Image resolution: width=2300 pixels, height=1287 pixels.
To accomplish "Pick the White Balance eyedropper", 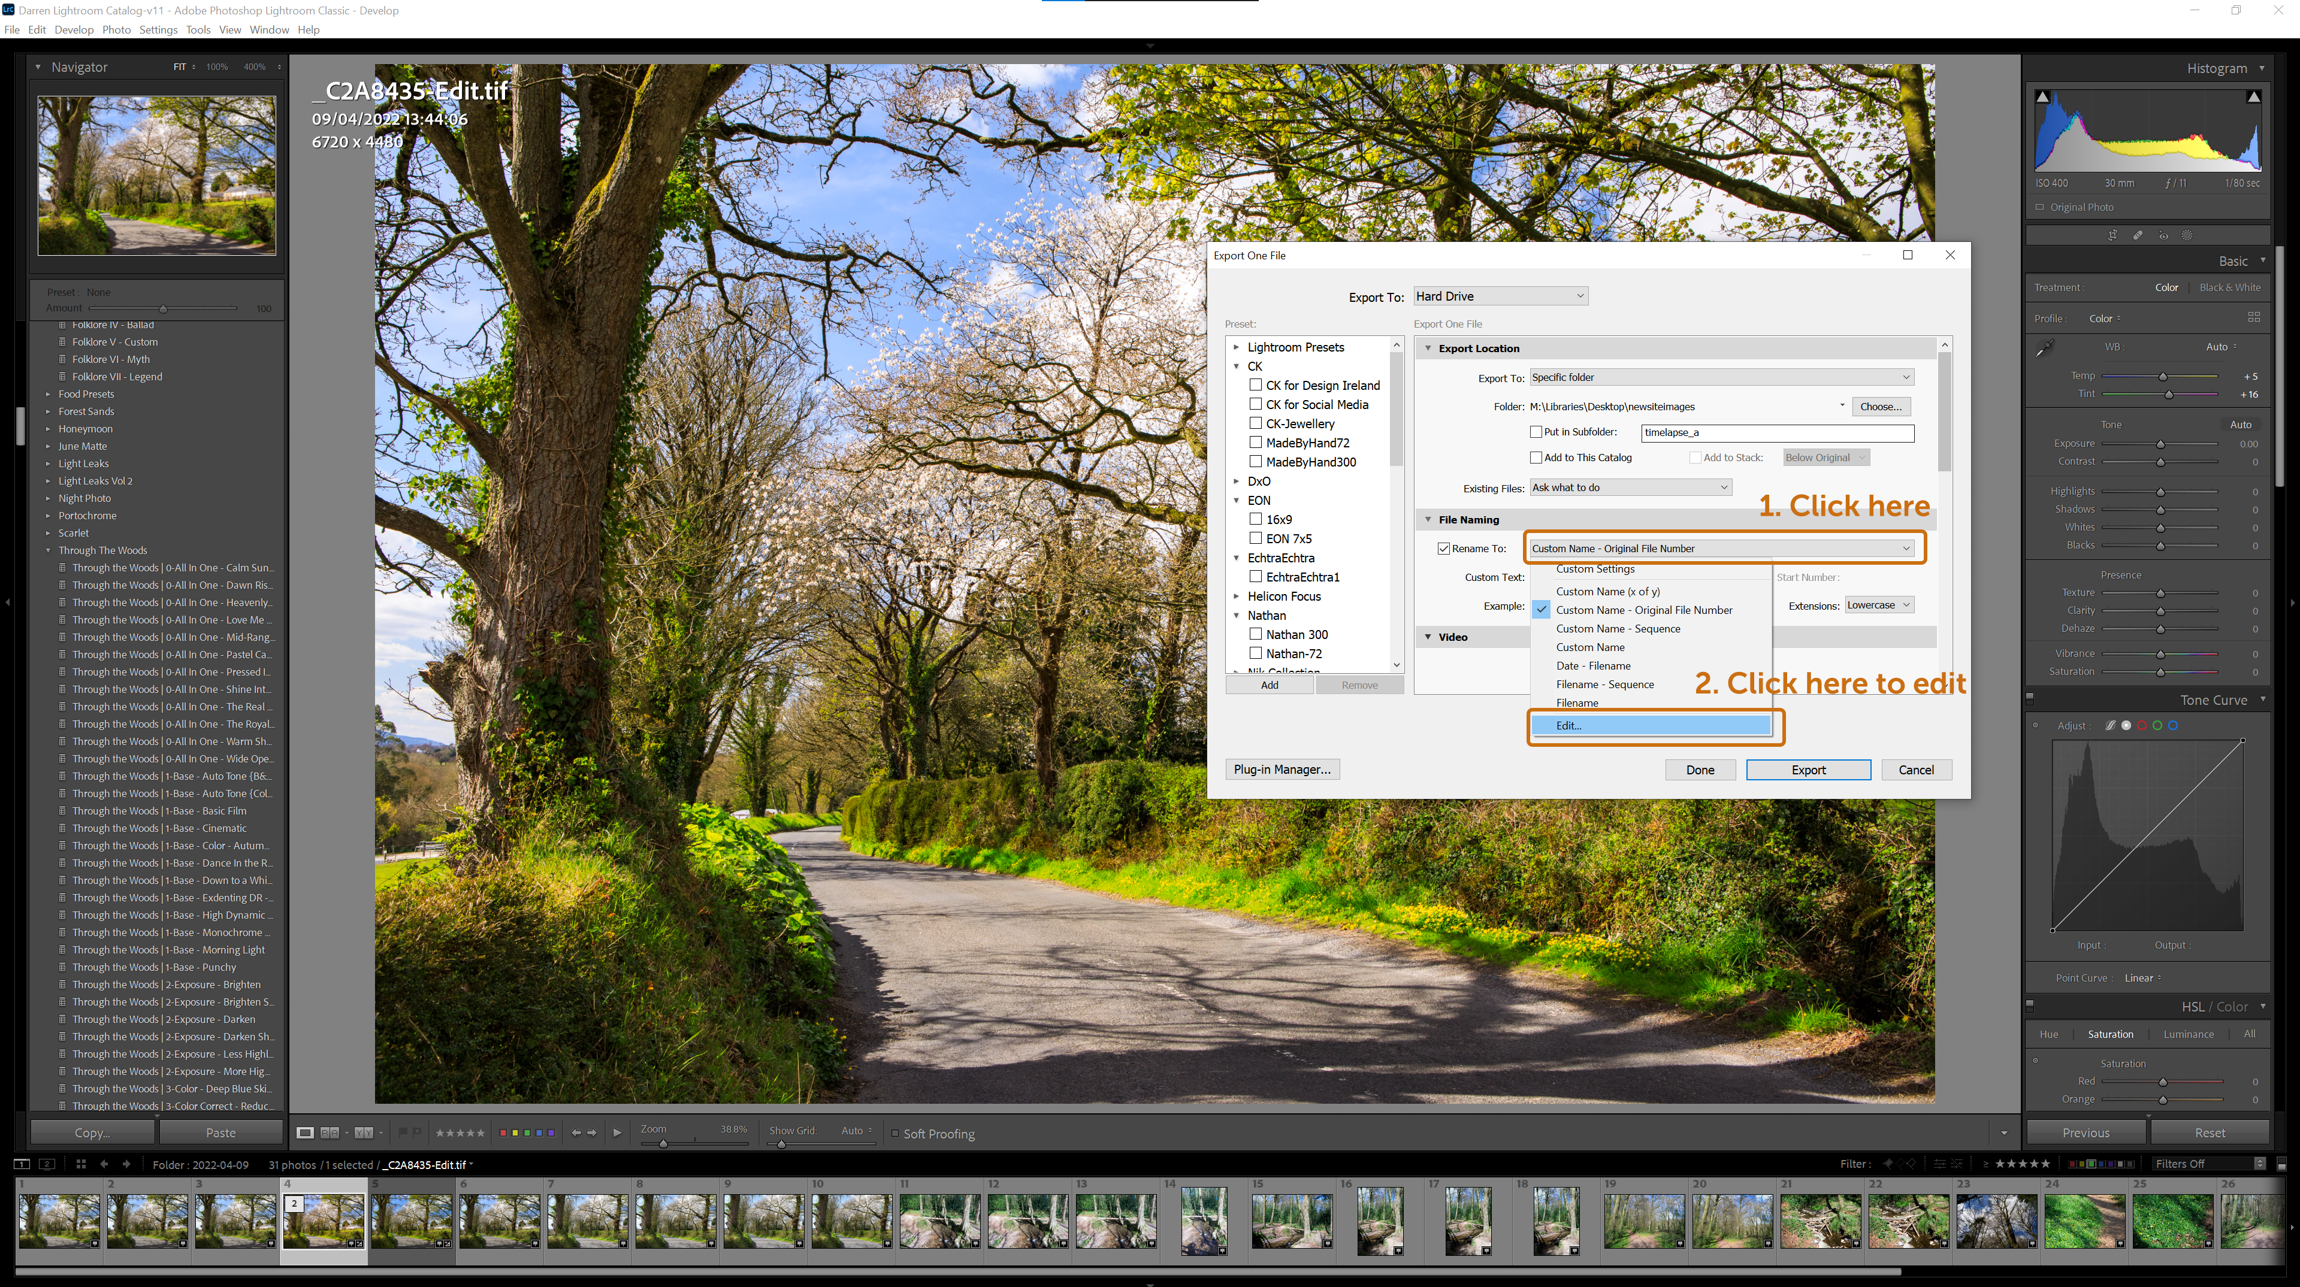I will (x=2045, y=348).
